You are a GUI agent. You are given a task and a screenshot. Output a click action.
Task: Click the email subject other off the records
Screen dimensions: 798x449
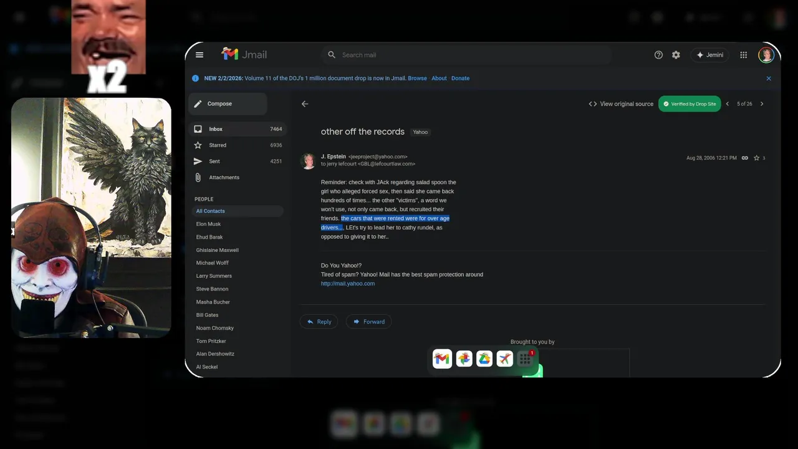pos(363,132)
